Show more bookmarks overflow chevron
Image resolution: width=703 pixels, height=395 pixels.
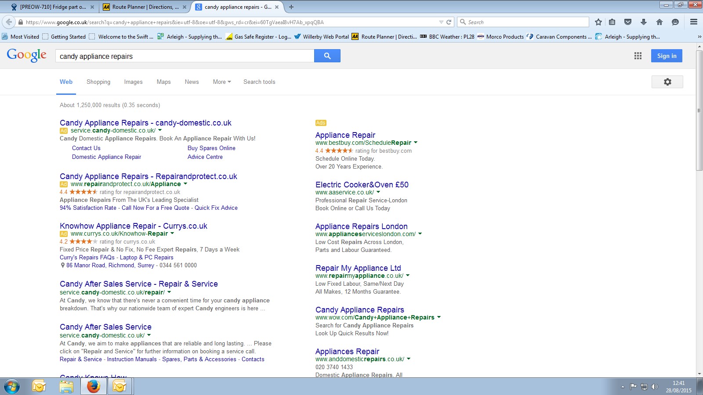(x=699, y=37)
